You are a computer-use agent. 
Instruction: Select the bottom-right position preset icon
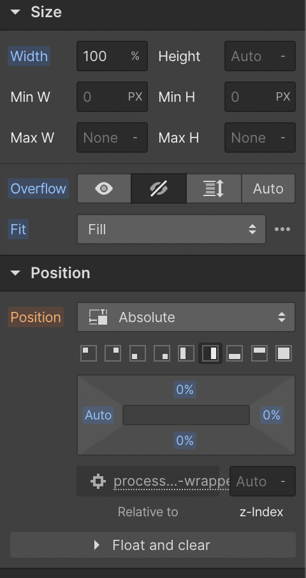coord(162,353)
